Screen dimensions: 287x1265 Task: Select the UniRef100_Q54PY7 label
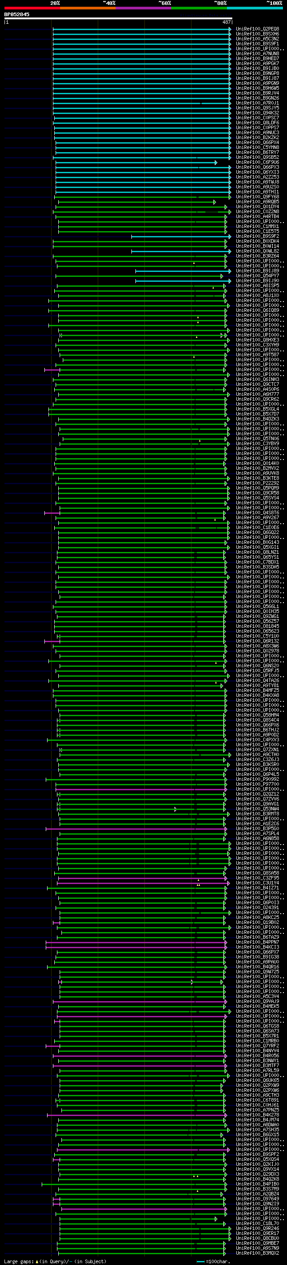pyautogui.click(x=257, y=276)
